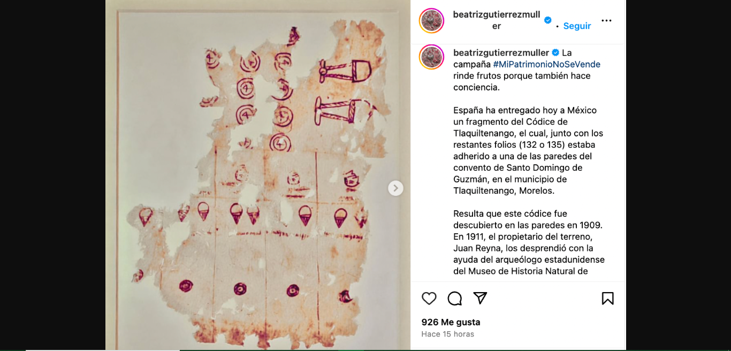Open beatrizgutierrezmuller username in post header

point(497,20)
